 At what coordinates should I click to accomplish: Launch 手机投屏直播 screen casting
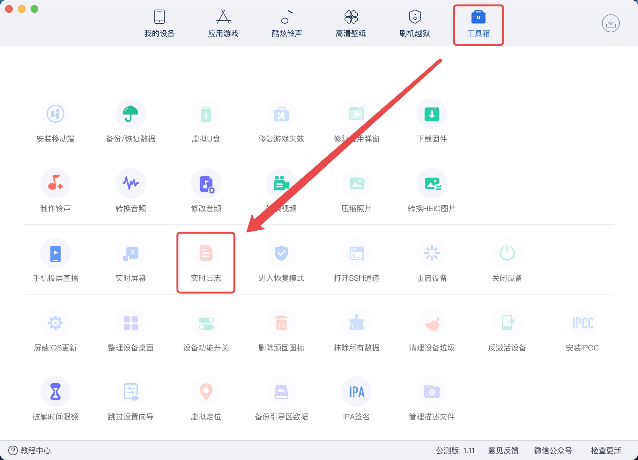pyautogui.click(x=55, y=253)
